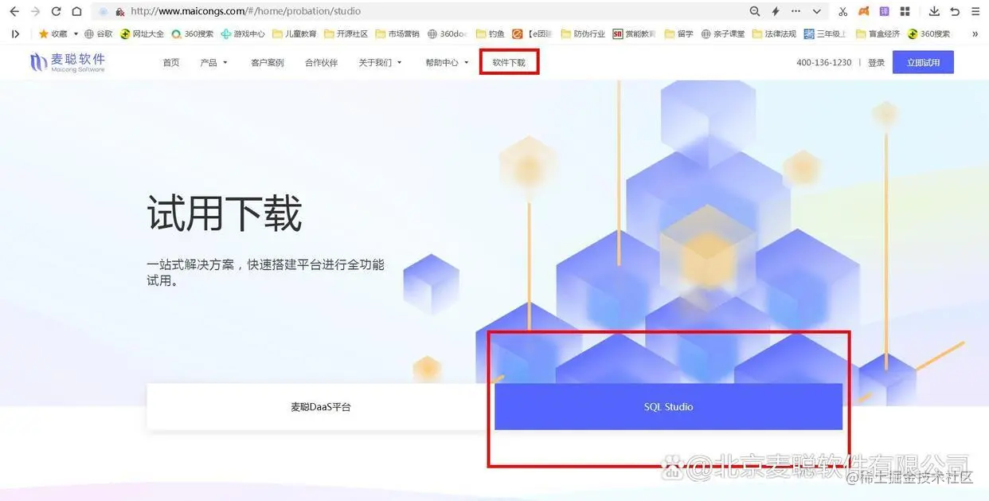This screenshot has width=989, height=501.
Task: Open 合作伙伴 in site navigation
Action: [x=322, y=62]
